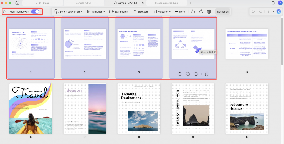
Task: Expand the Aufteilen dropdown
Action: (162, 12)
